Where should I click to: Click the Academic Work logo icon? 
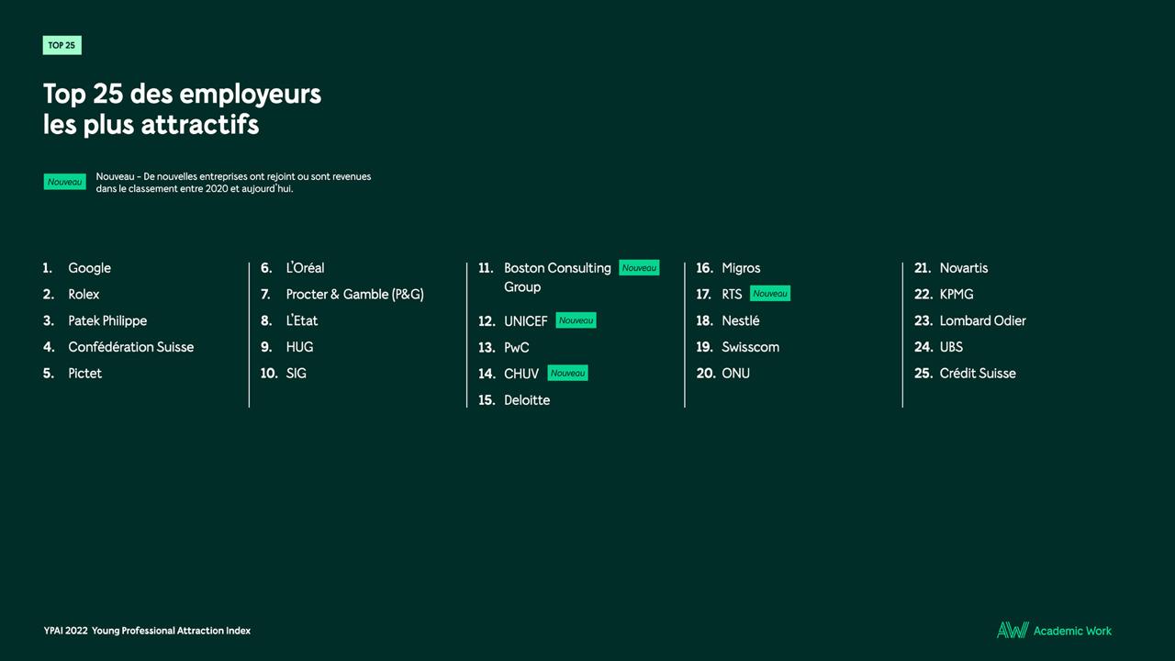1013,630
